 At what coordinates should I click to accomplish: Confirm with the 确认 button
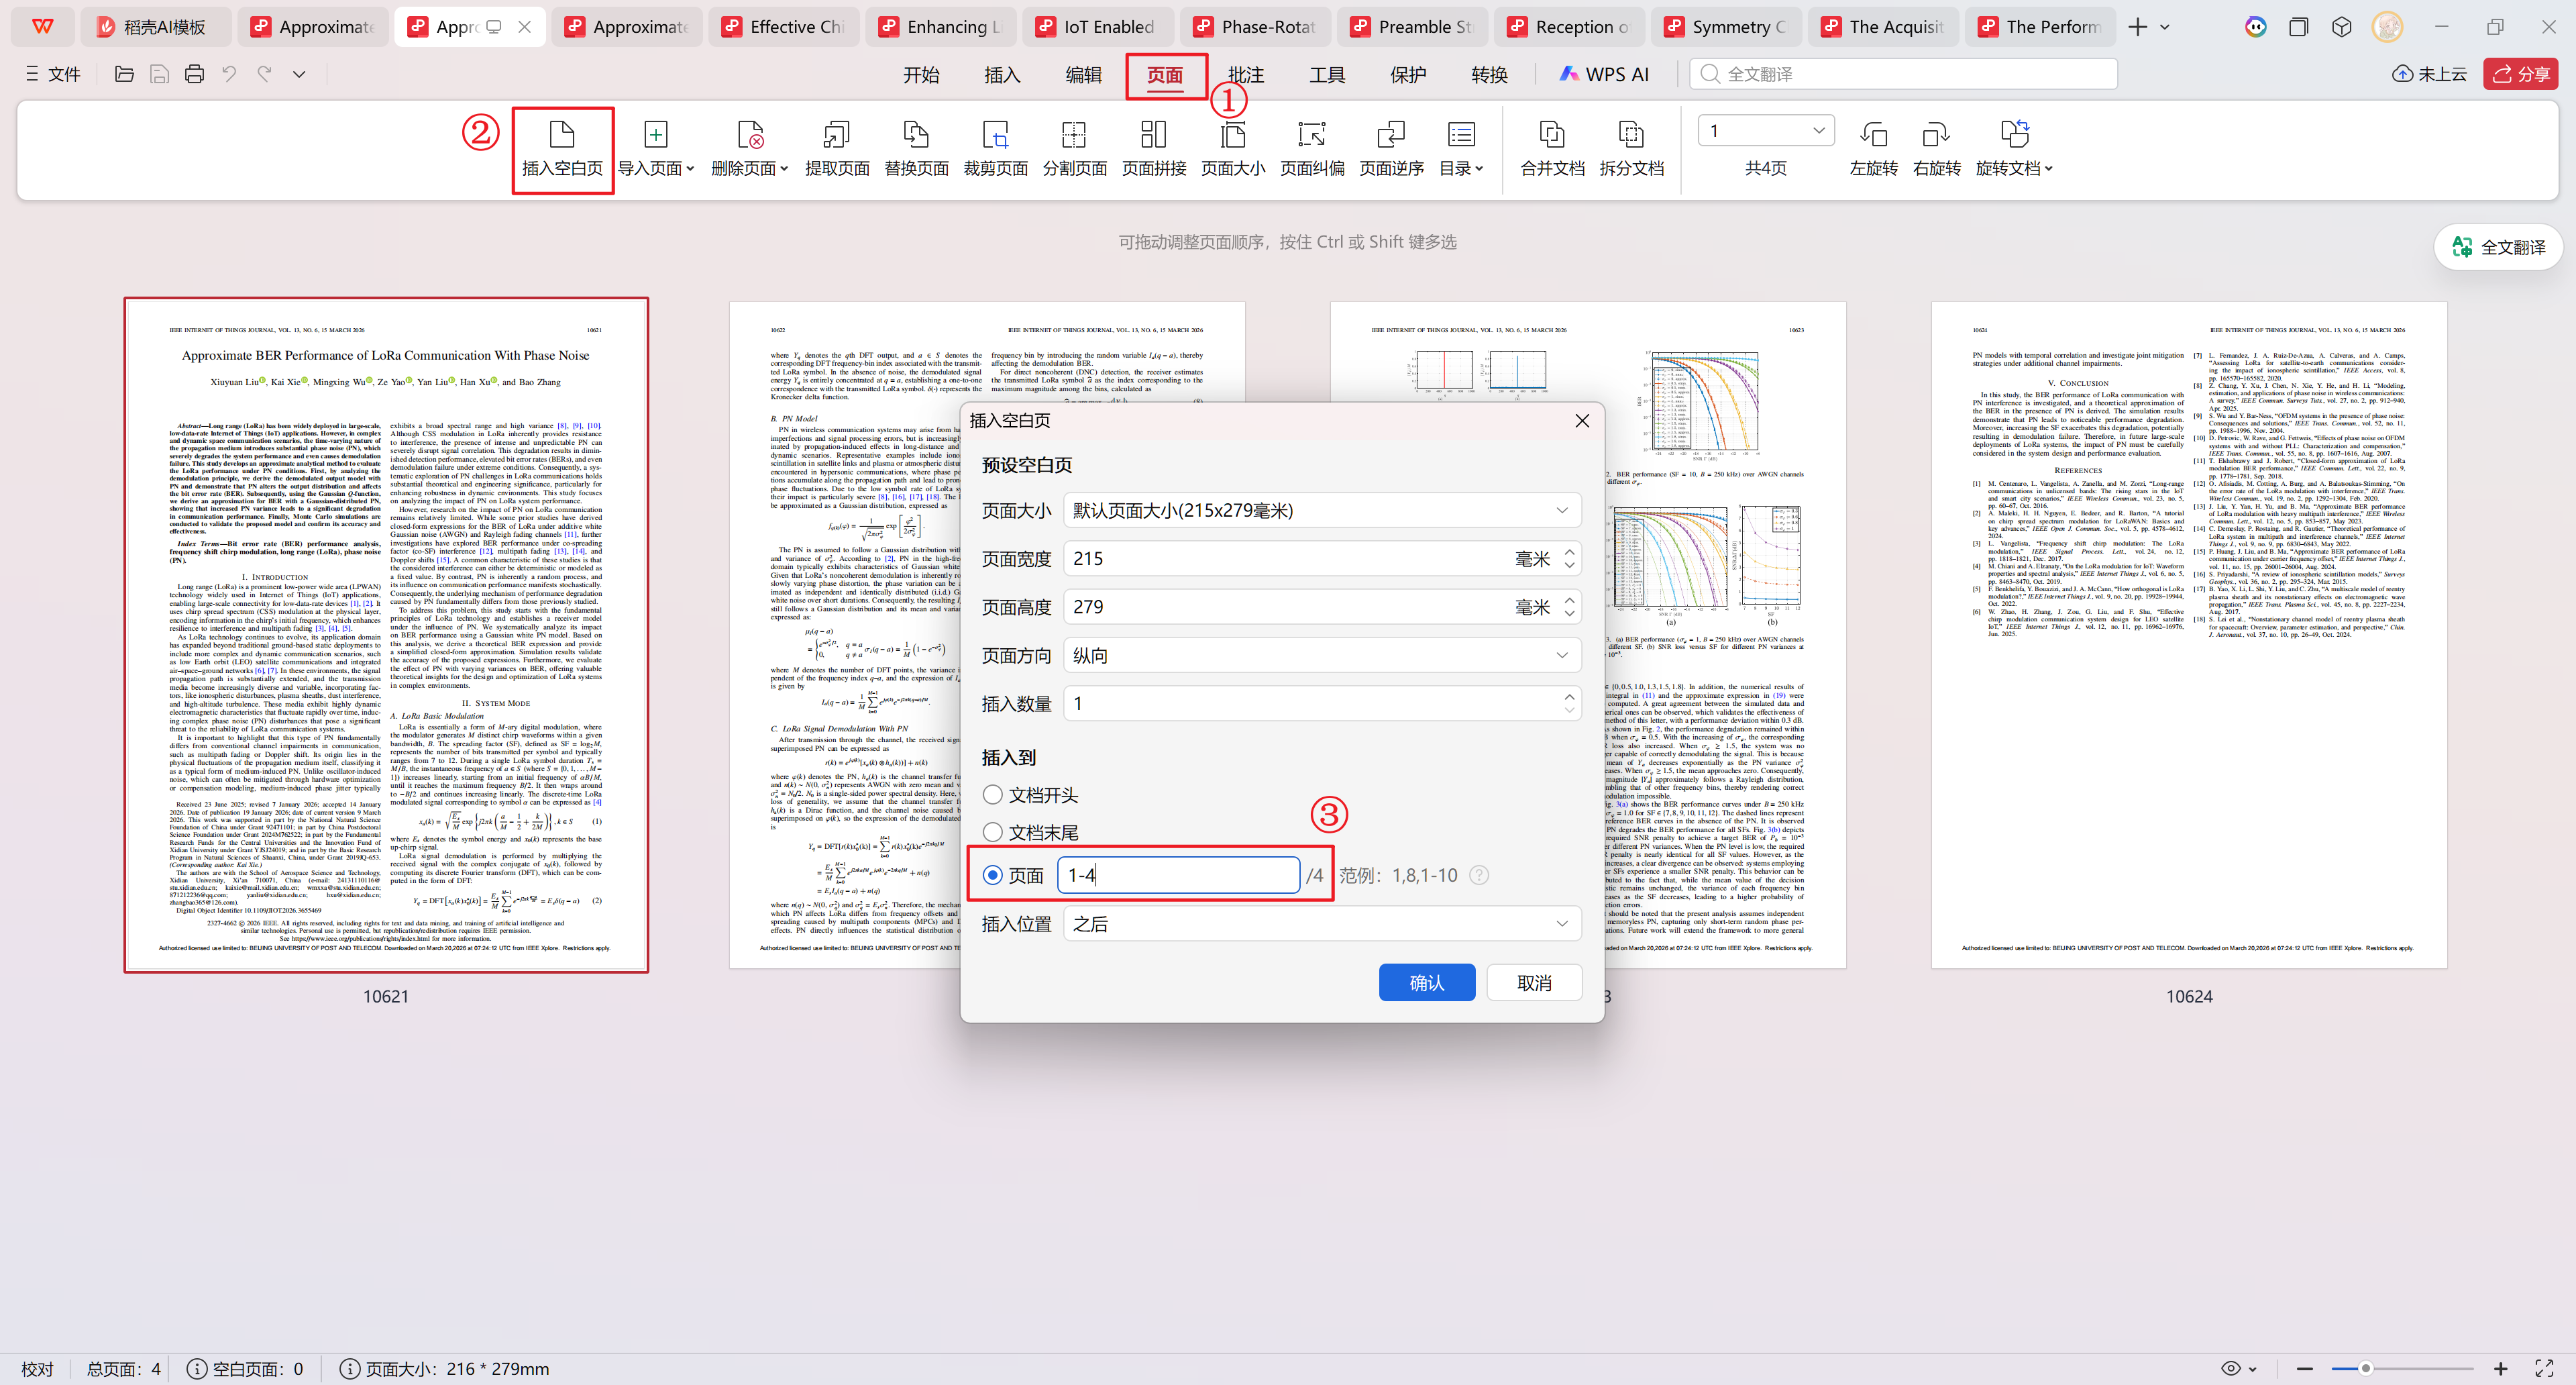coord(1426,983)
